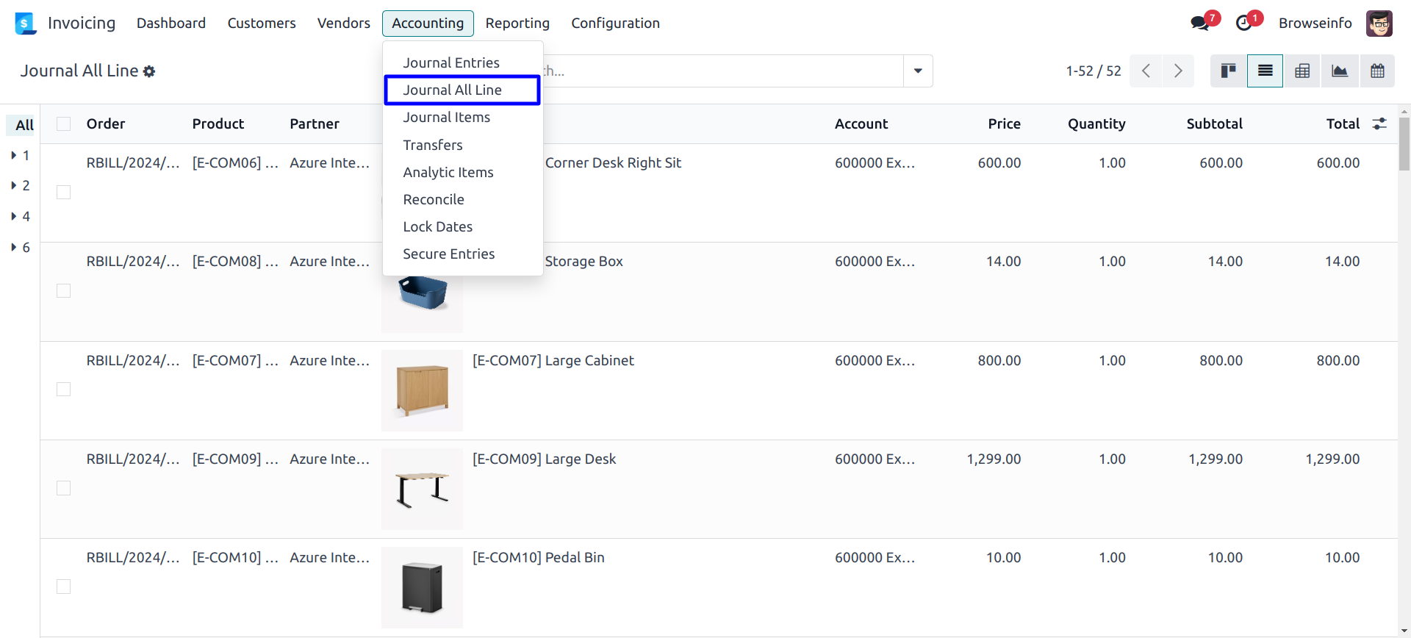The width and height of the screenshot is (1411, 638).
Task: Choose Lock Dates in the Accounting menu
Action: 437,227
